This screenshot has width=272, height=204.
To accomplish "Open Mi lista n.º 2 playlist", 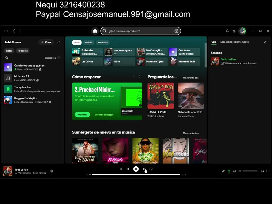I will [x=32, y=78].
